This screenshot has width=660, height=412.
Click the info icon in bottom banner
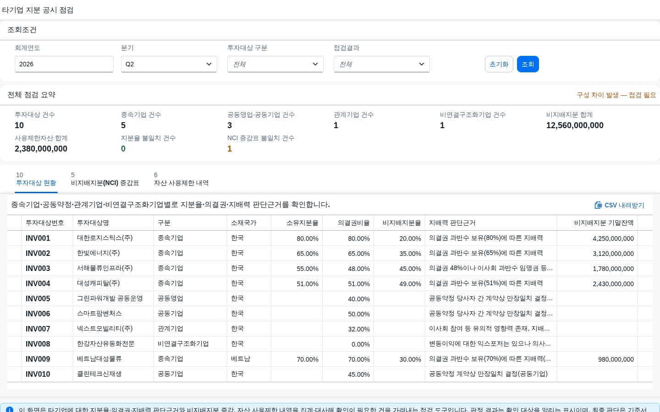point(9,410)
